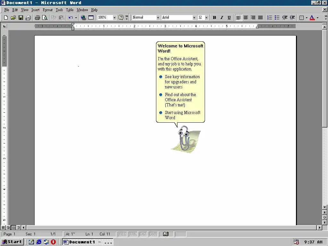This screenshot has width=328, height=246.
Task: Click the spelling and grammar status book icon
Action: click(x=166, y=234)
